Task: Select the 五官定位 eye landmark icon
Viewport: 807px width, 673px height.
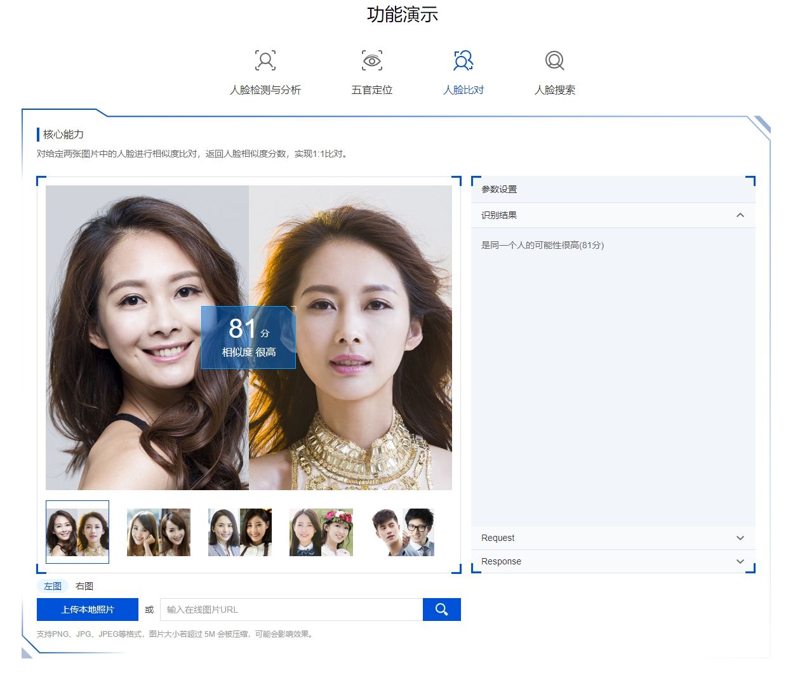Action: pyautogui.click(x=372, y=60)
